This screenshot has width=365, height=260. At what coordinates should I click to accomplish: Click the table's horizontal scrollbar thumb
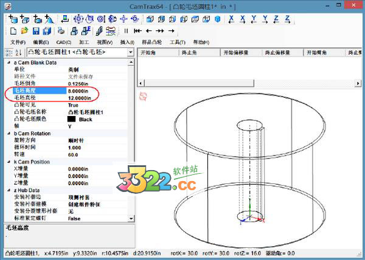200,83
